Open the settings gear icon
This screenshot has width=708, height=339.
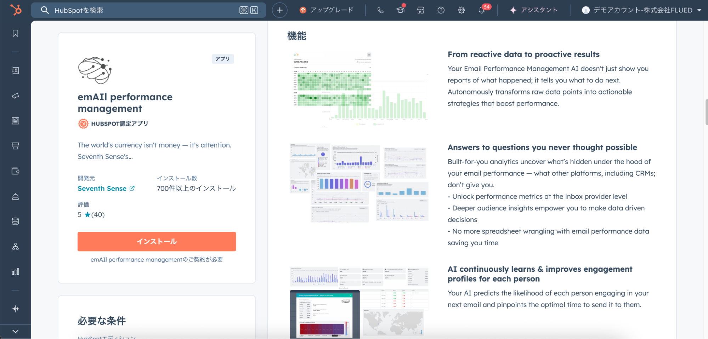[461, 10]
